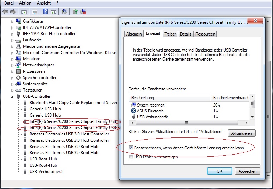The width and height of the screenshot is (273, 189).
Task: Collapse the USB-Controller node
Action: (12, 97)
